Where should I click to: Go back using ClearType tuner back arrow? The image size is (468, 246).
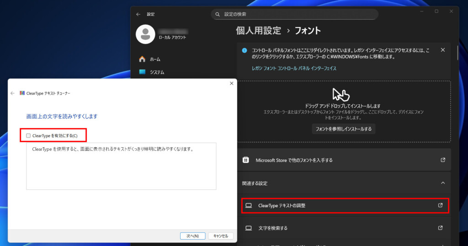pyautogui.click(x=13, y=93)
